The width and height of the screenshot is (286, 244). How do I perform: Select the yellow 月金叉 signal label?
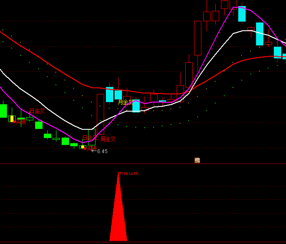coord(125,102)
